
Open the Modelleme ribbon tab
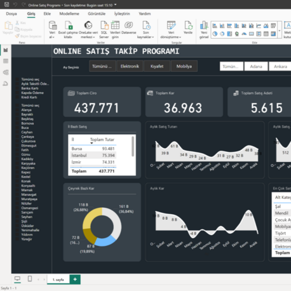[x=69, y=14]
